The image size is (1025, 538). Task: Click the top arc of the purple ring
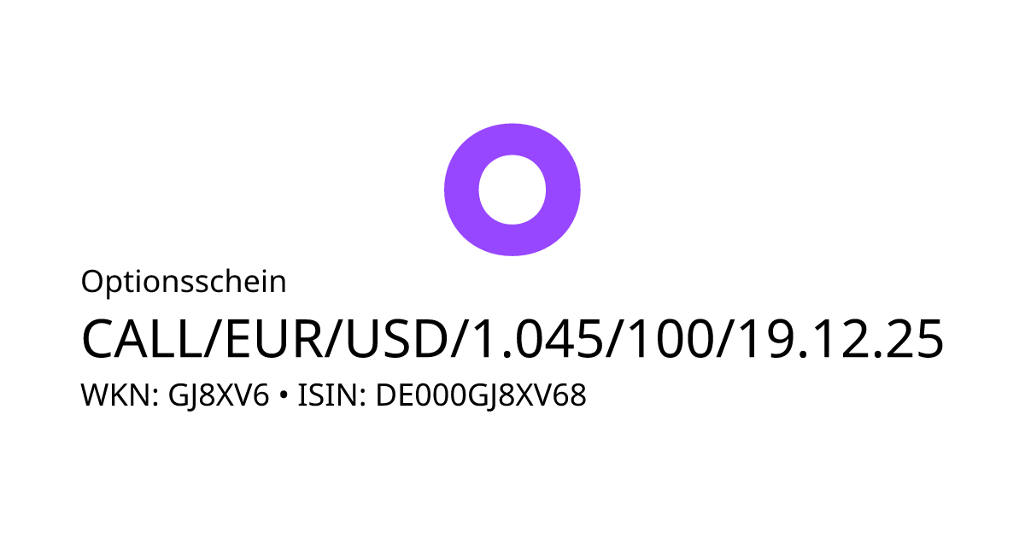[x=512, y=138]
